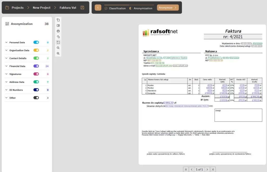Disable the Financial Data toggle

36,66
